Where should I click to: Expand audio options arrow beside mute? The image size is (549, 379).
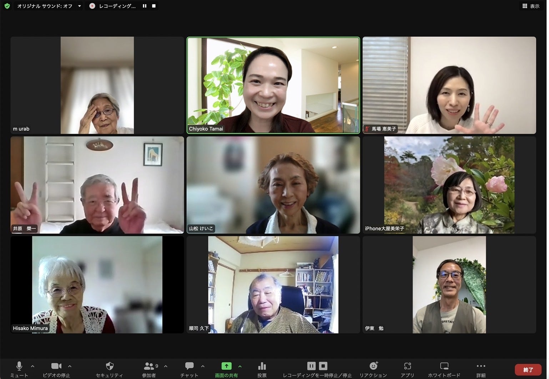click(x=32, y=366)
